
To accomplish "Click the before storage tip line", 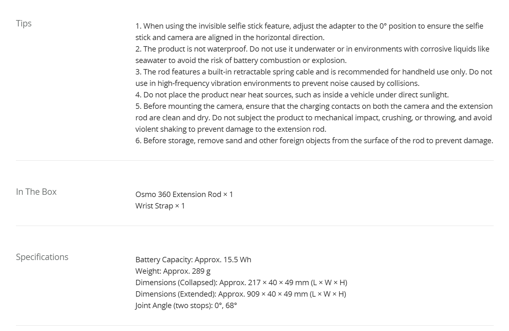I will (x=314, y=140).
